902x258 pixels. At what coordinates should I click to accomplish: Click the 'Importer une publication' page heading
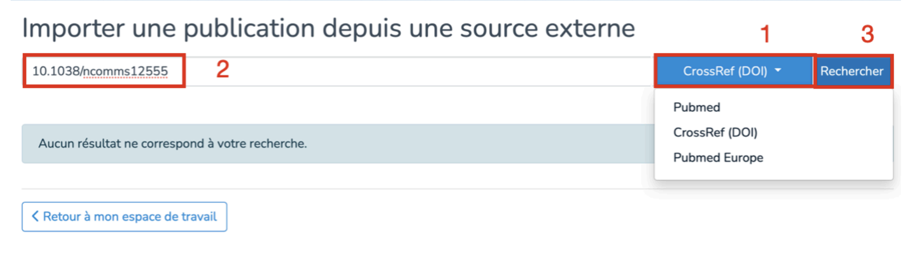(x=328, y=28)
